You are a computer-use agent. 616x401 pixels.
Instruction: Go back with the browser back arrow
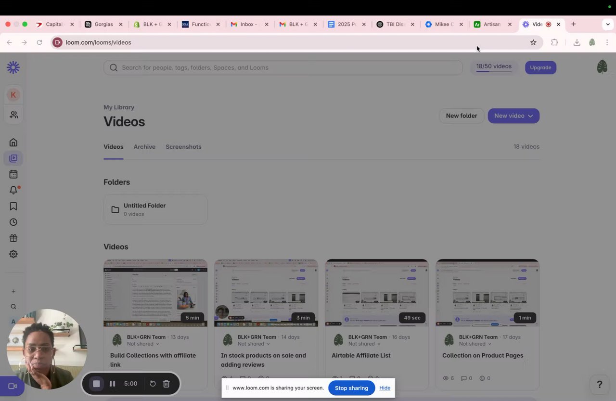(x=9, y=42)
